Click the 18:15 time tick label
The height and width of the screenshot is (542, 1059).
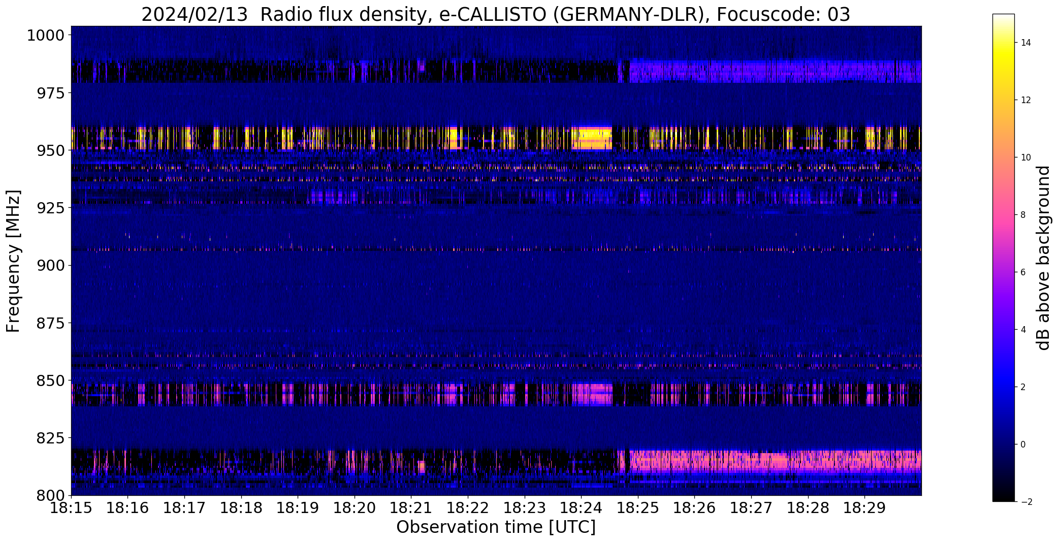tap(71, 508)
